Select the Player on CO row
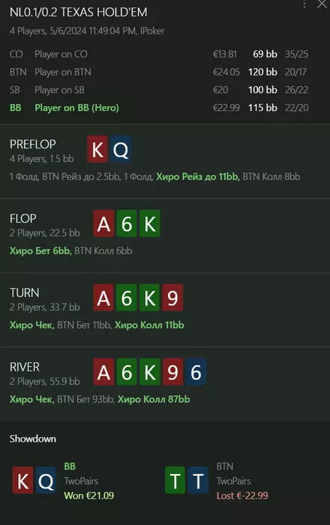Screen dimensions: 330x525 pyautogui.click(x=159, y=54)
